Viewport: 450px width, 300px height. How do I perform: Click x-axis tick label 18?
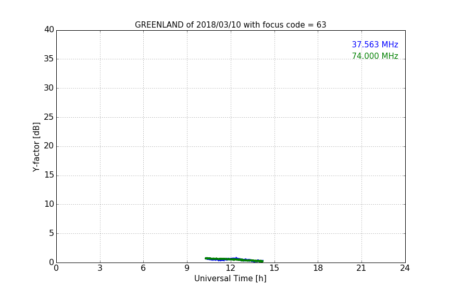pyautogui.click(x=318, y=268)
